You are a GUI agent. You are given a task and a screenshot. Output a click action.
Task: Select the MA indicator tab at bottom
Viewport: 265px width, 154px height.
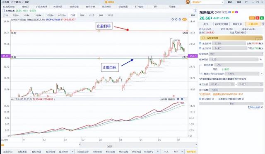pyautogui.click(x=176, y=152)
